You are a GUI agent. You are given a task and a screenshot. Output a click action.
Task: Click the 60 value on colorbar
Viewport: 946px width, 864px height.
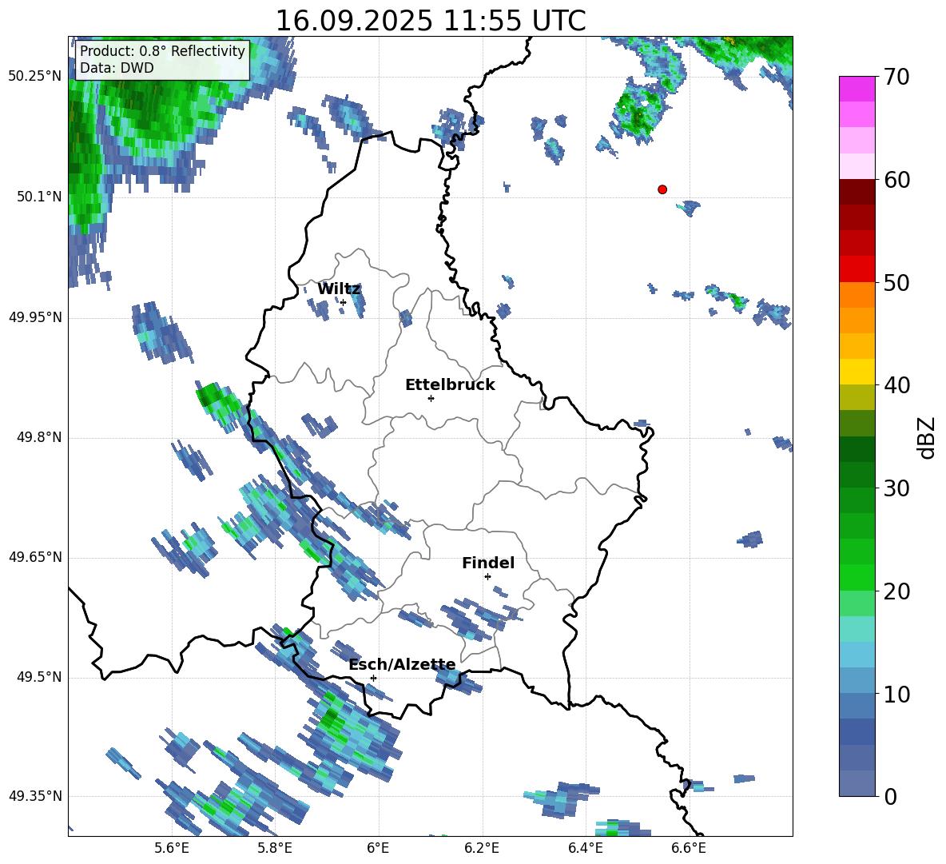pyautogui.click(x=897, y=180)
